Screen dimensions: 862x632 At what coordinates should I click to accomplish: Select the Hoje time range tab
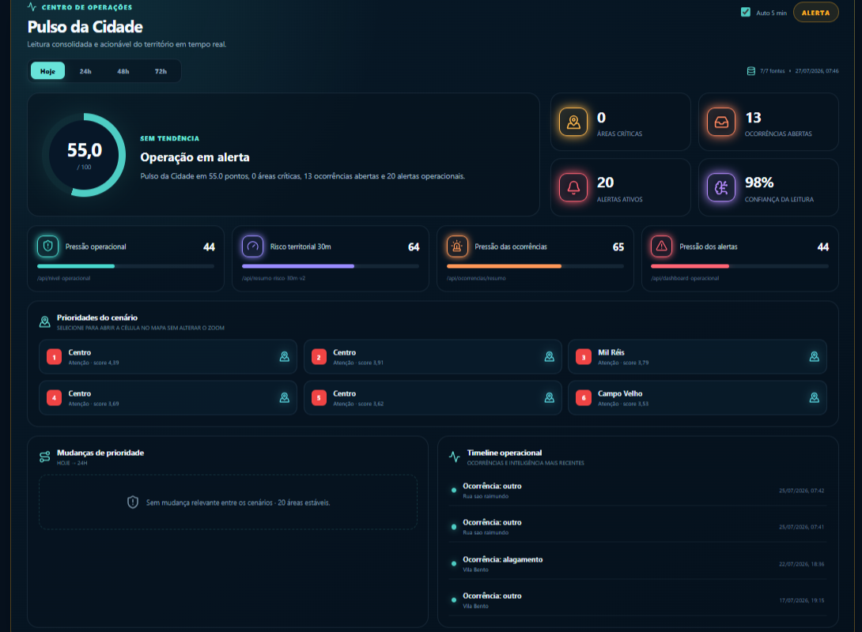(x=47, y=71)
